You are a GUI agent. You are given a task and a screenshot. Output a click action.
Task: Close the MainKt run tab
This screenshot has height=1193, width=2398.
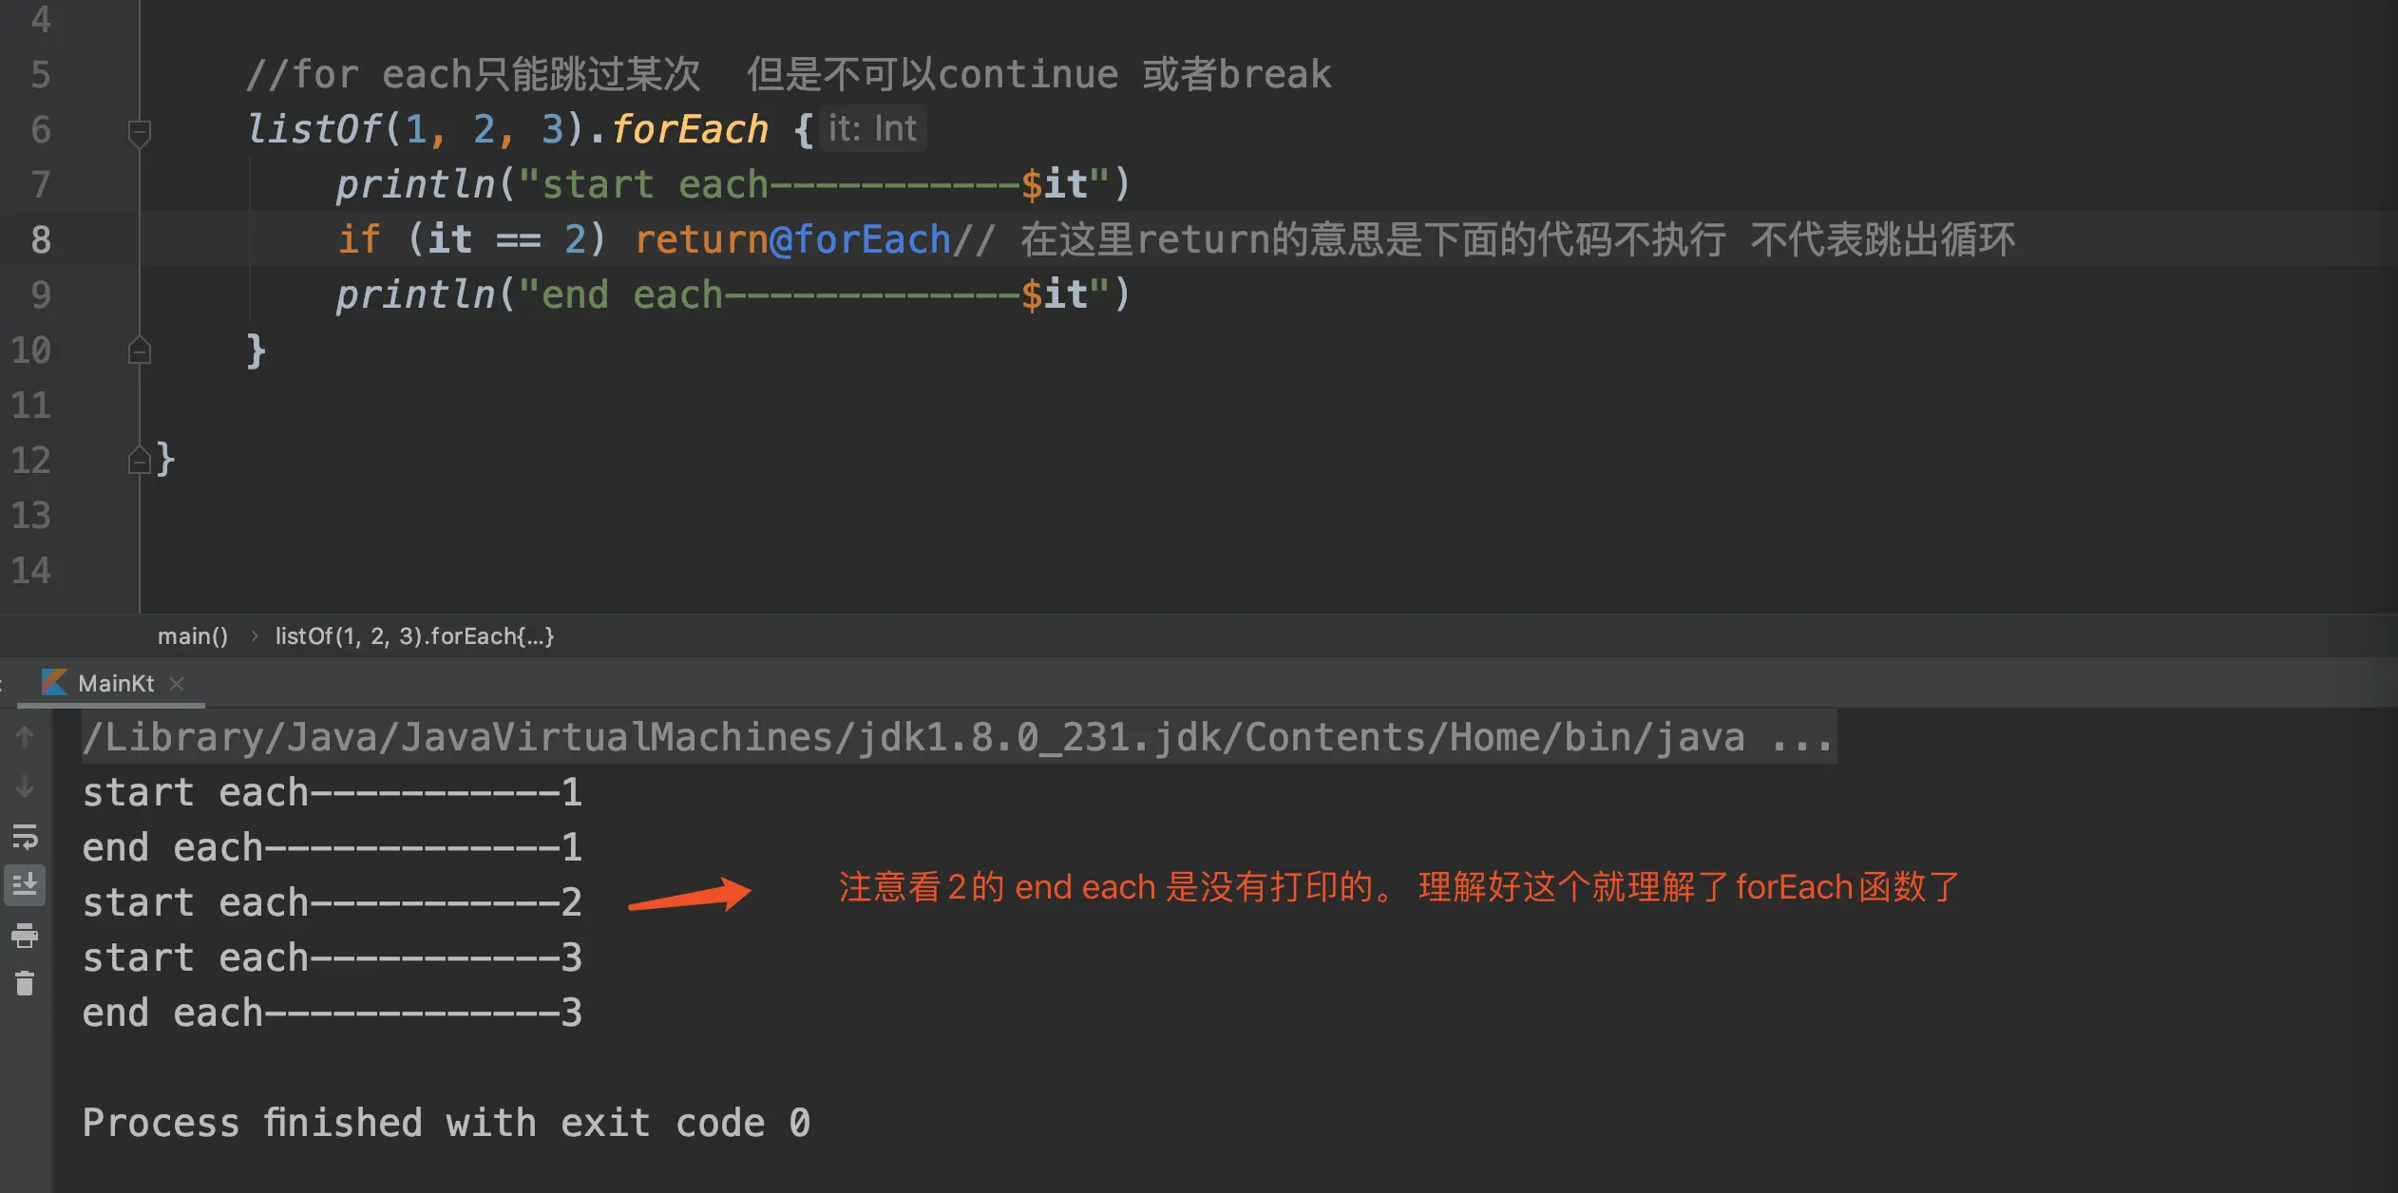click(177, 683)
